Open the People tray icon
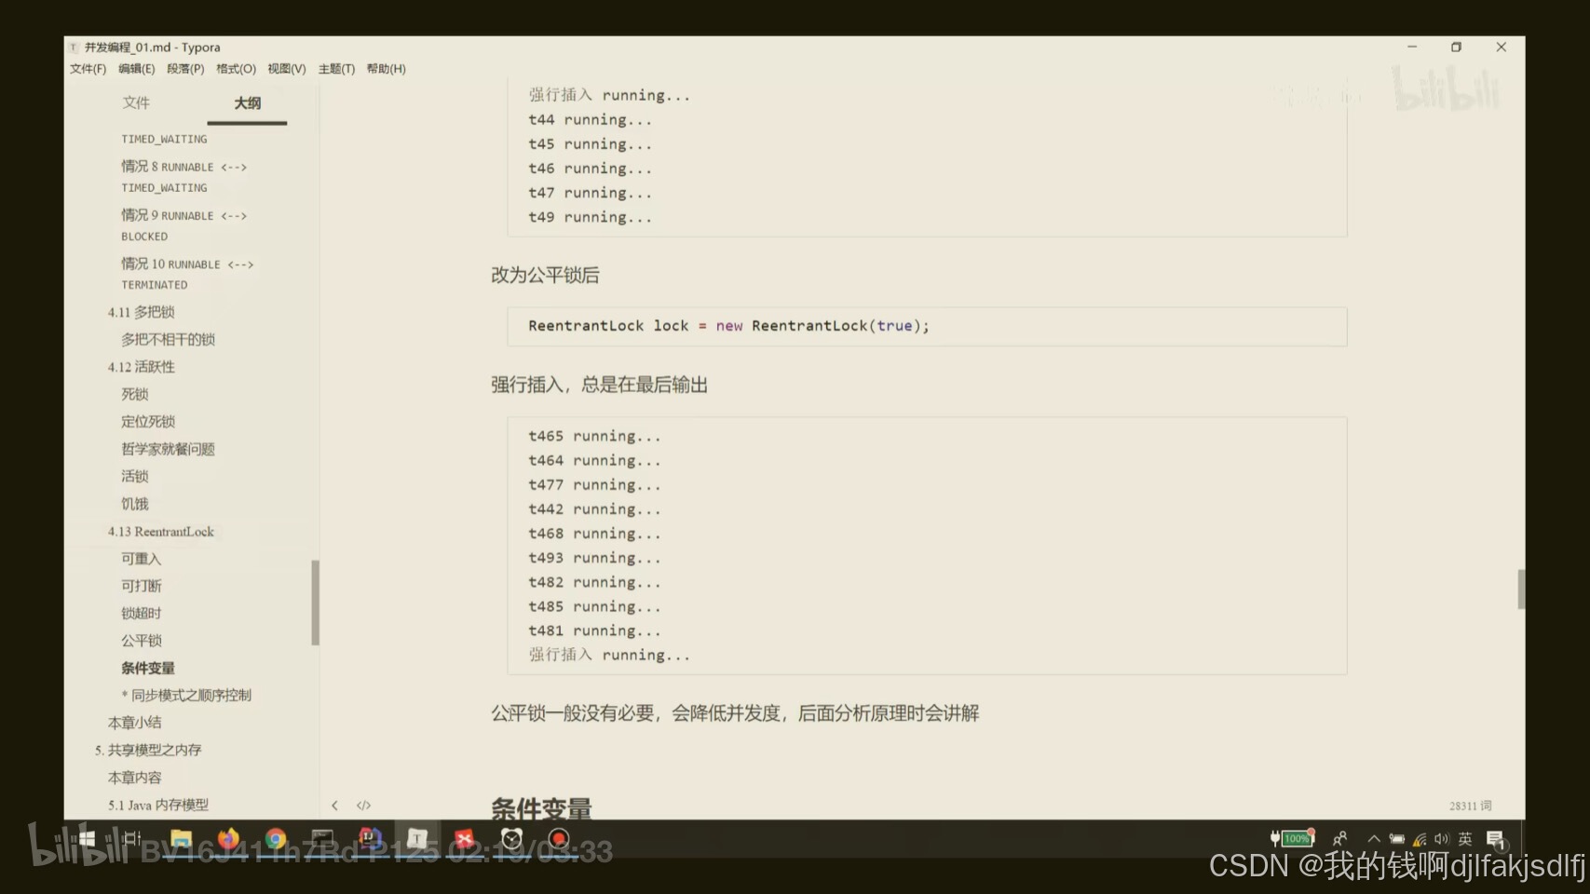Screen dimensions: 1590x894 coord(1339,839)
